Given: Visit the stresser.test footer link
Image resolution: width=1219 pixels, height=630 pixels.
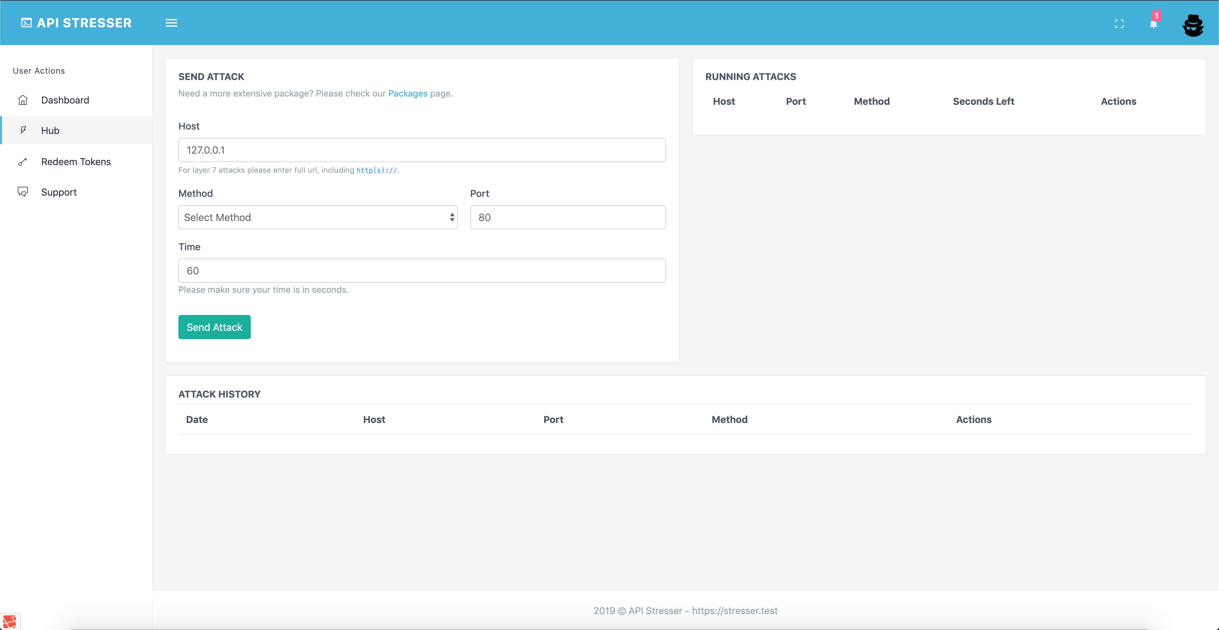Looking at the screenshot, I should [x=736, y=611].
